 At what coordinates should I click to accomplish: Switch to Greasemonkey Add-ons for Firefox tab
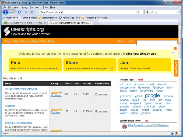[25, 23]
